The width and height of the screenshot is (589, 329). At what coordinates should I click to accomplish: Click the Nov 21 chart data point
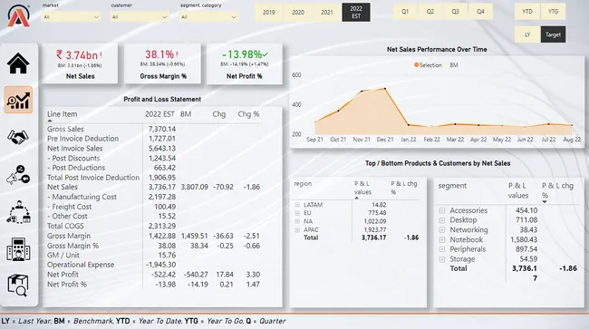point(362,92)
